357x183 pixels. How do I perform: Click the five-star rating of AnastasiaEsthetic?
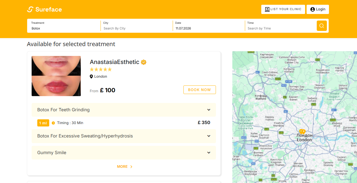click(101, 69)
